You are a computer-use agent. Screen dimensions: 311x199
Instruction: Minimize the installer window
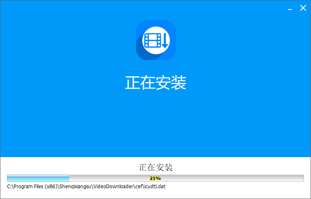290,8
